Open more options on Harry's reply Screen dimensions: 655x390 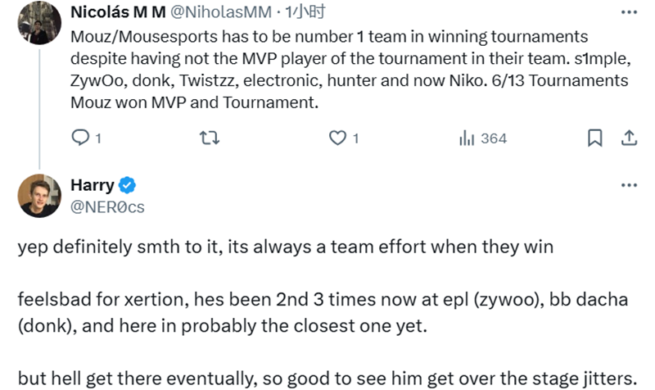coord(629,185)
